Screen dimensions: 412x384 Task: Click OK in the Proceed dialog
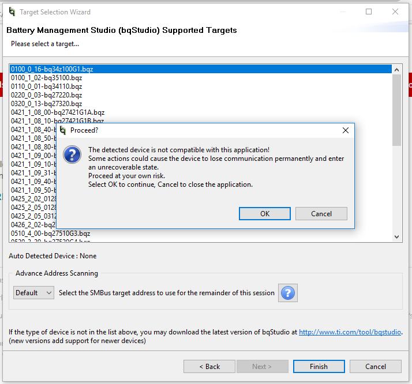[x=265, y=214]
